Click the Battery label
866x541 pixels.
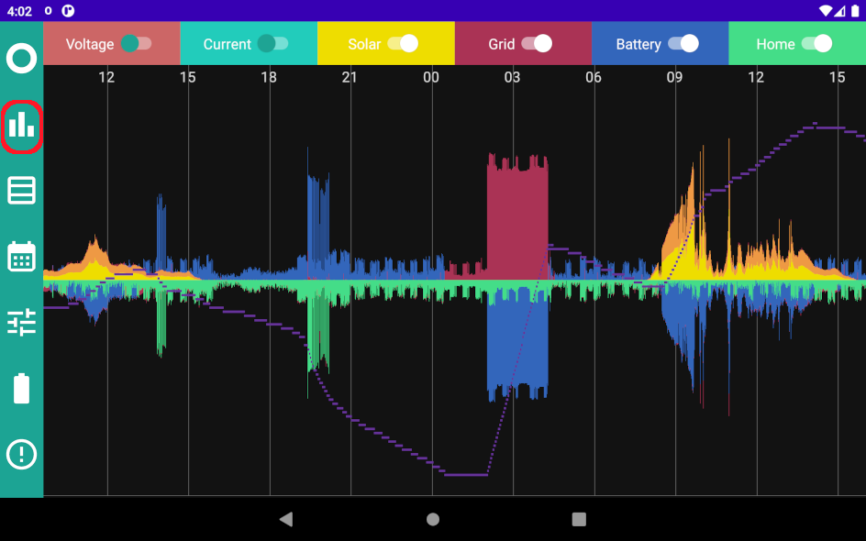coord(638,44)
